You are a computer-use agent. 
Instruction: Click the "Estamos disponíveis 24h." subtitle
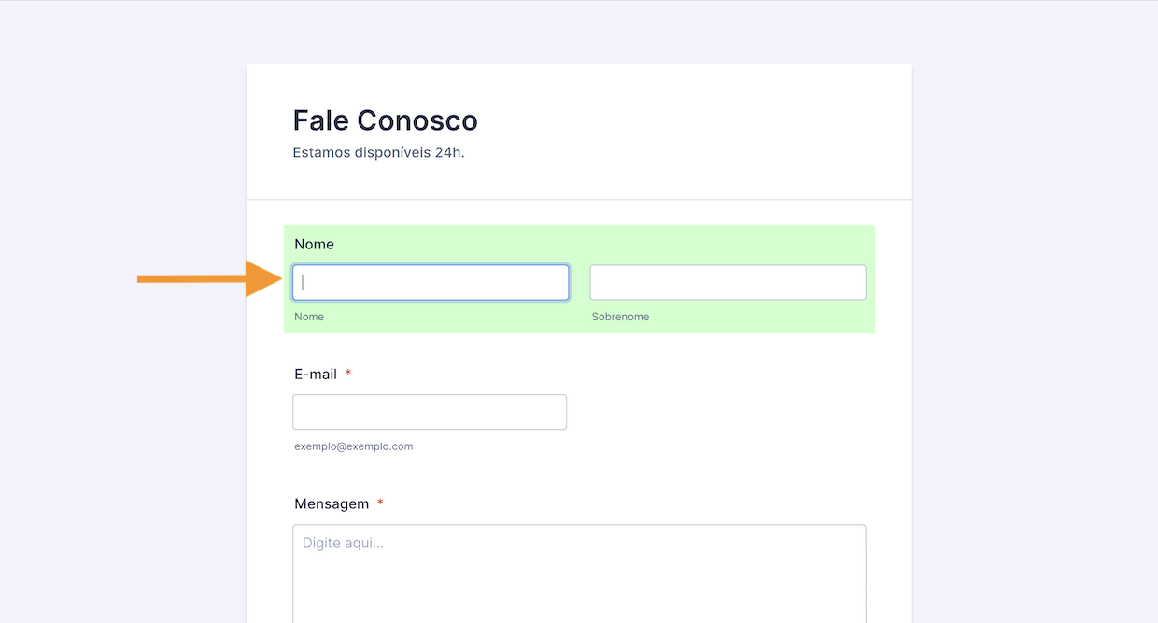[x=378, y=152]
